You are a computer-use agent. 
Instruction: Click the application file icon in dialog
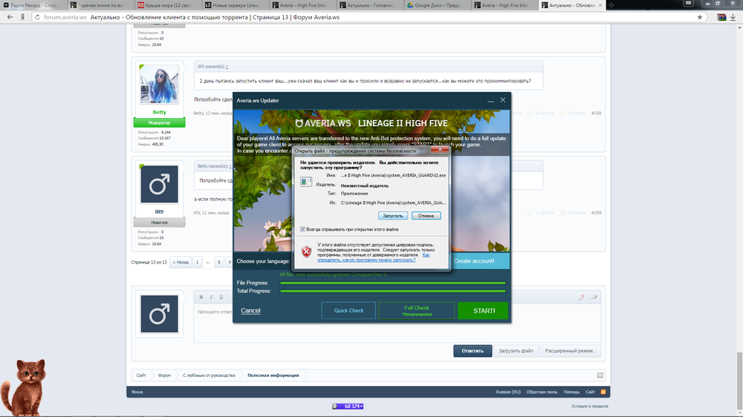[x=306, y=181]
